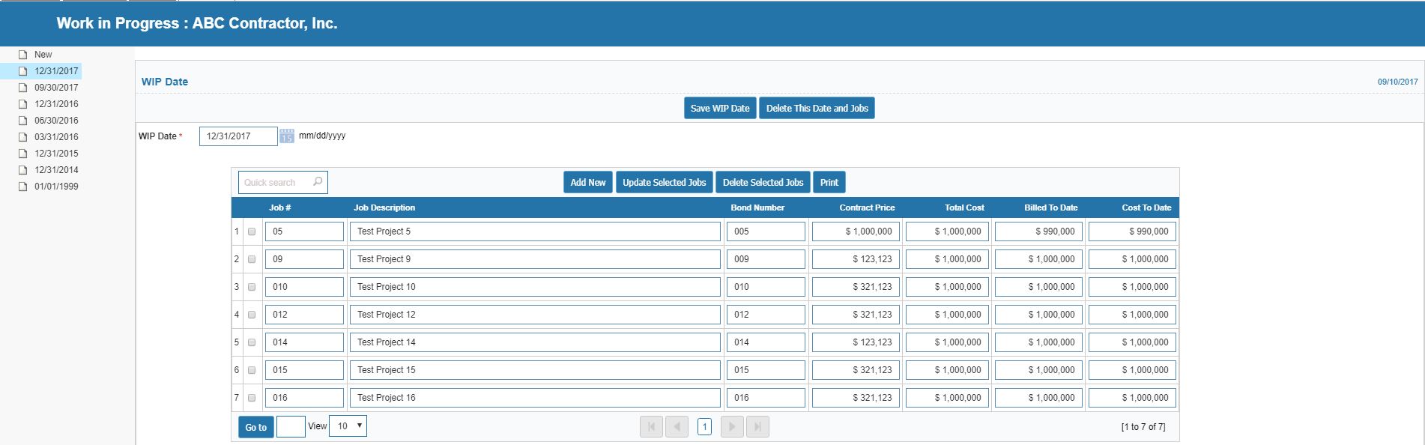
Task: Click the Print button
Action: pyautogui.click(x=829, y=183)
